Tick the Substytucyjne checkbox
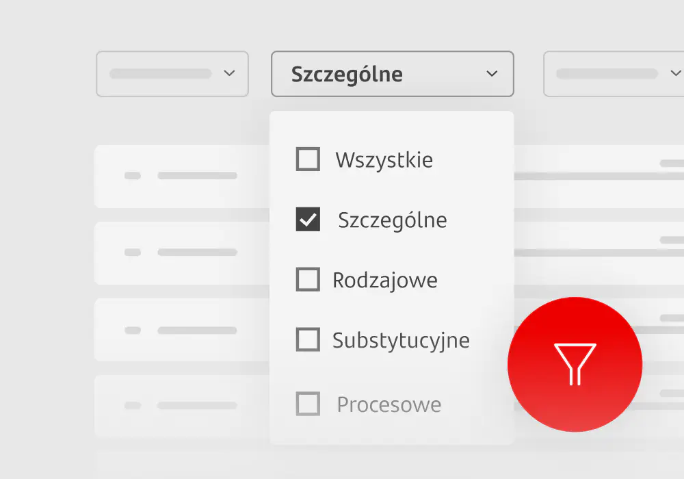Image resolution: width=684 pixels, height=479 pixels. 308,339
